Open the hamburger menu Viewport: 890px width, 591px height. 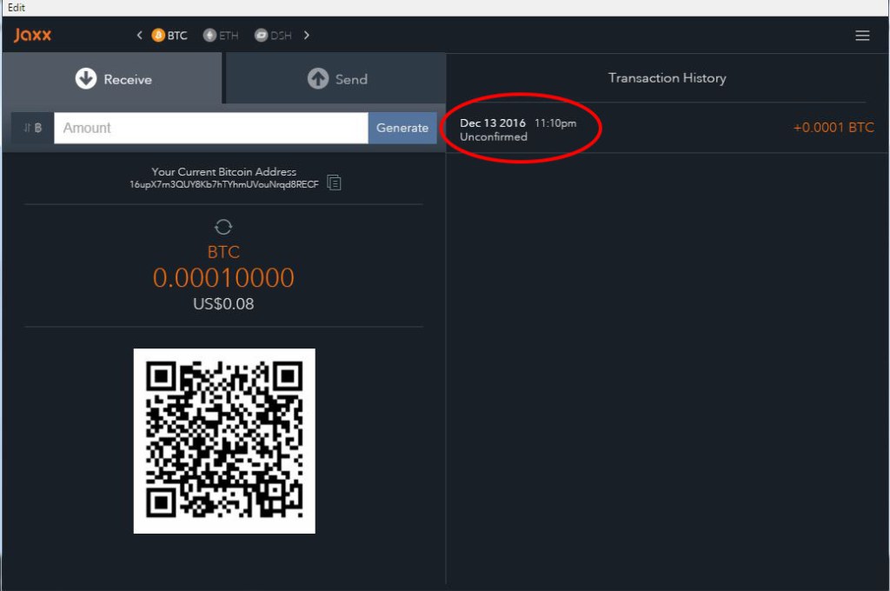862,36
